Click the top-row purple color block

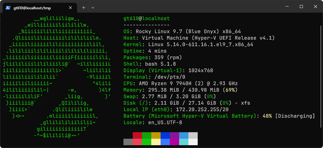click(174, 135)
